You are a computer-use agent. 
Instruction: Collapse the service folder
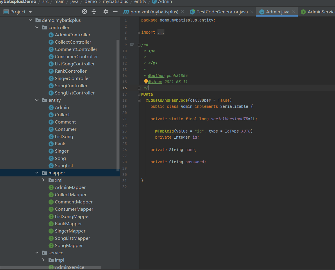(37, 253)
